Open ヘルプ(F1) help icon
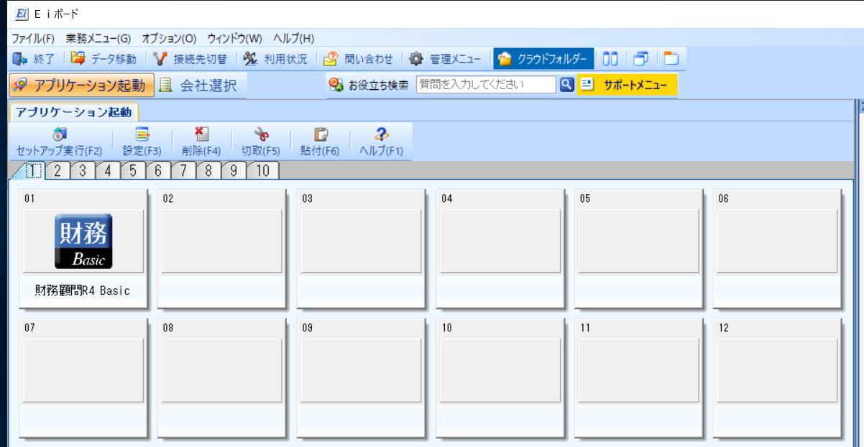The image size is (864, 447). click(x=381, y=134)
